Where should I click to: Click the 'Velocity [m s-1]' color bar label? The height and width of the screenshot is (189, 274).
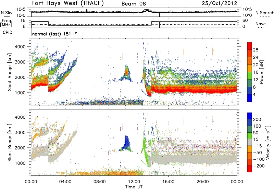[268, 142]
